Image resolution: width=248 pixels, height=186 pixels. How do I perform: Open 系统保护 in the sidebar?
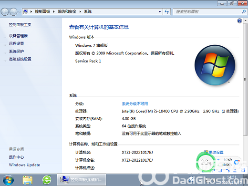click(x=16, y=52)
